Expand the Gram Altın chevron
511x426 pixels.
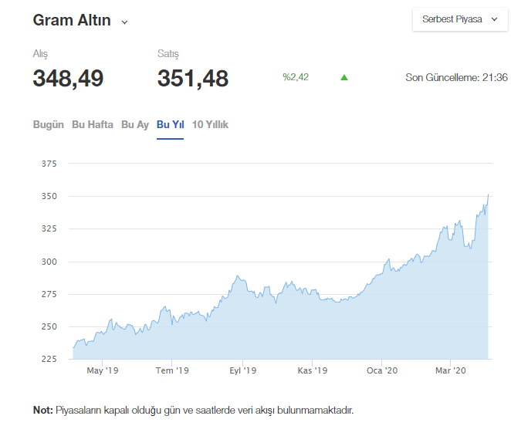pos(124,22)
